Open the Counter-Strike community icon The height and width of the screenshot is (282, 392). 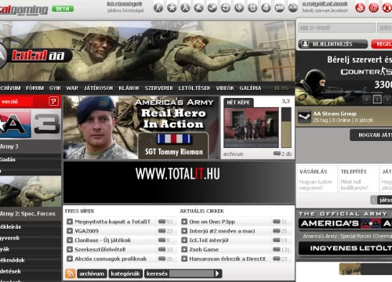pos(158,8)
